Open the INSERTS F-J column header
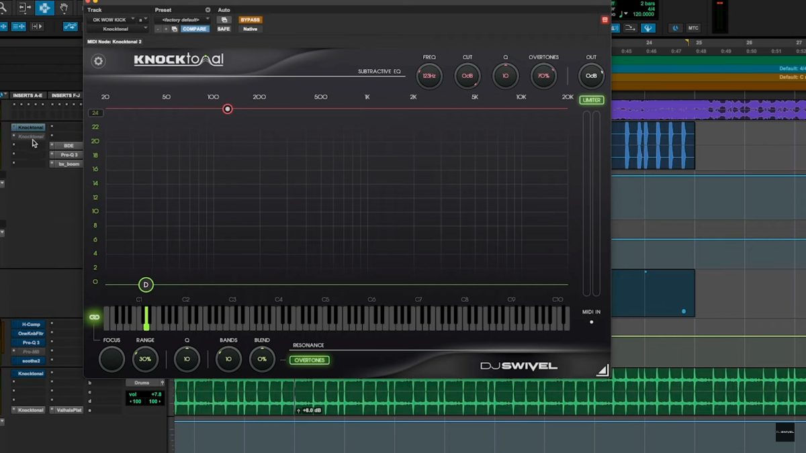Screen dimensions: 806x453 65,95
